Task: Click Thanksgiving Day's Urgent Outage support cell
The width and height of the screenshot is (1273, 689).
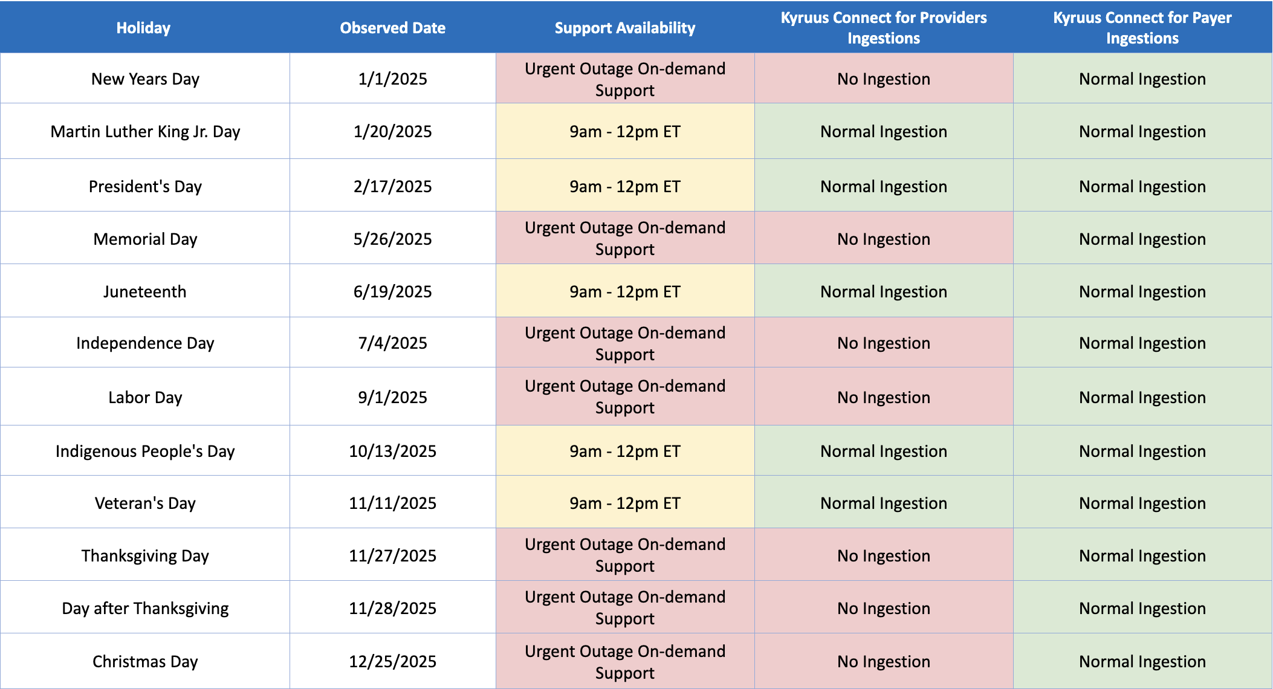Action: click(625, 555)
